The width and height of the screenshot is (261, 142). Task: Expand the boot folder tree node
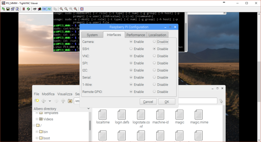(x=37, y=138)
